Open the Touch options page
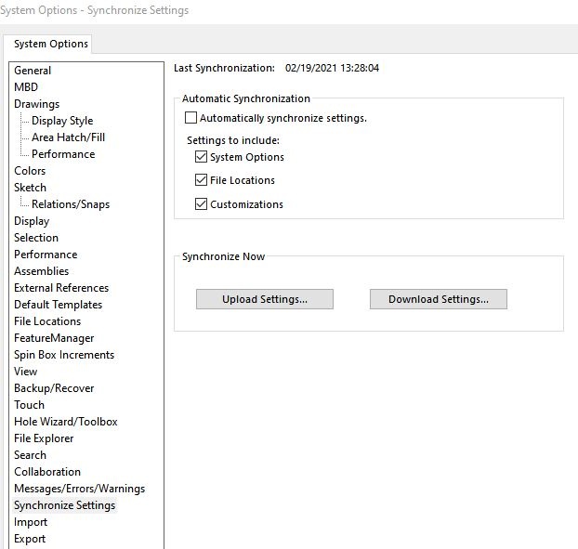Image resolution: width=578 pixels, height=549 pixels. 29,405
